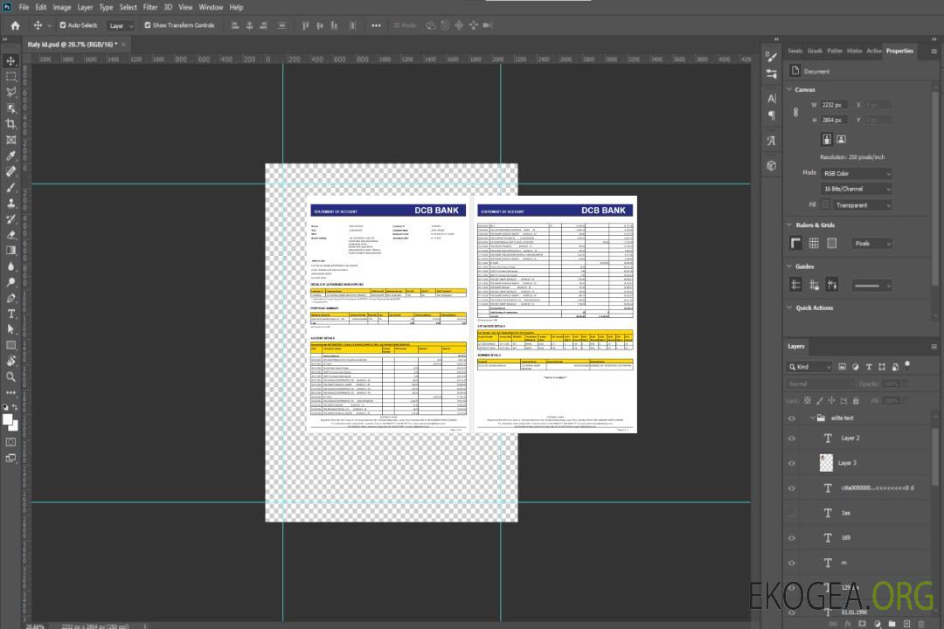Select the Crop tool
Image resolution: width=944 pixels, height=629 pixels.
(x=10, y=124)
